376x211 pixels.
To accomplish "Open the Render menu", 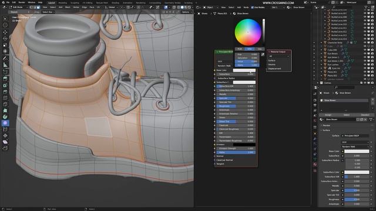I will (x=22, y=2).
